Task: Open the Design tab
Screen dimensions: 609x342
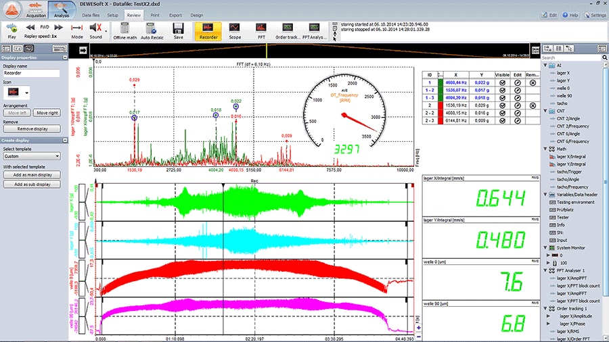Action: (196, 15)
